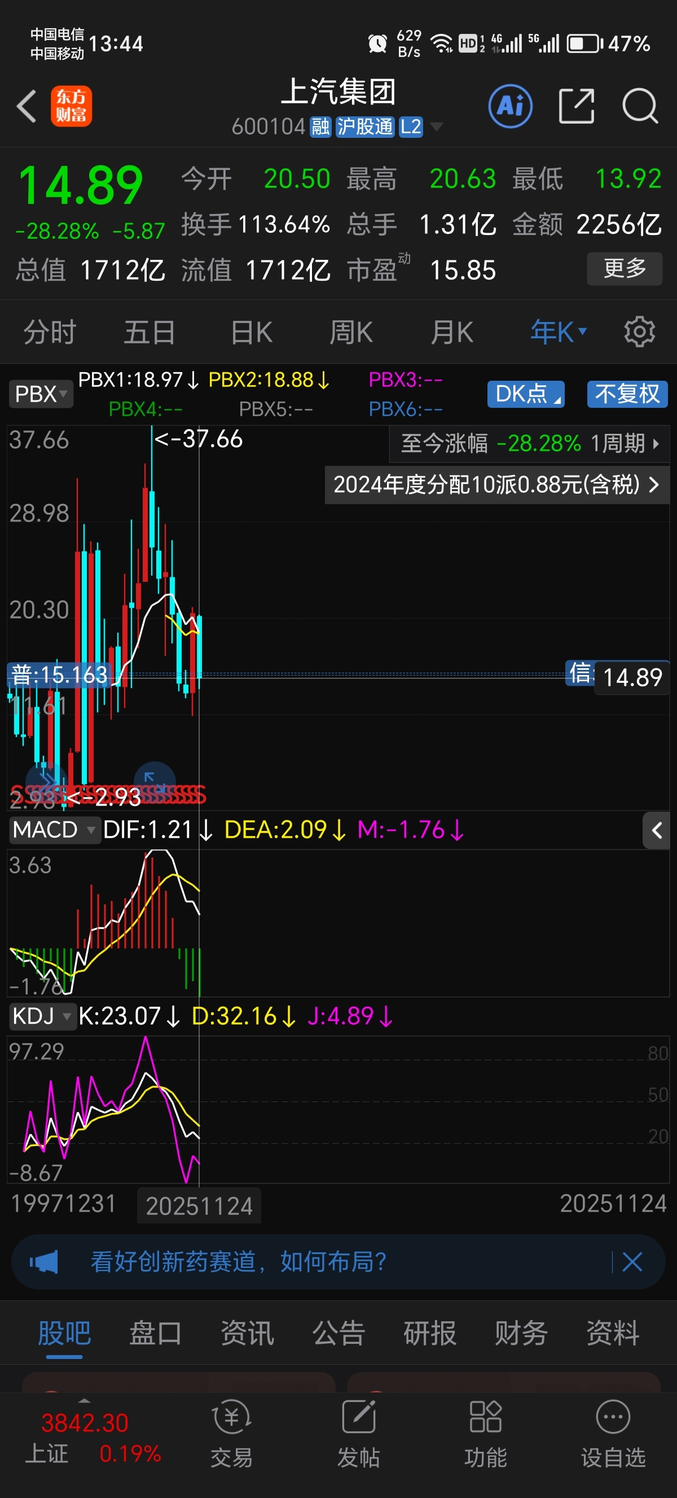Open the Ai assistant icon
The image size is (677, 1498).
(x=511, y=106)
